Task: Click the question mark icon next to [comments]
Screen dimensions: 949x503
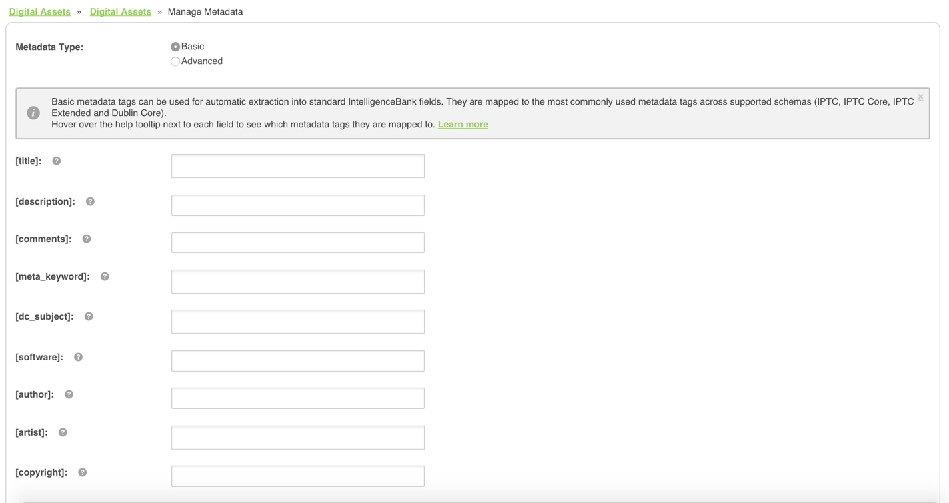Action: pos(87,239)
